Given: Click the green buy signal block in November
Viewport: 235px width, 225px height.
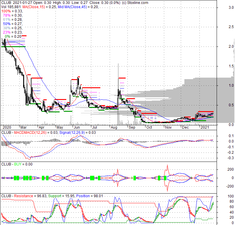Looking at the screenshot, I should pos(165,178).
